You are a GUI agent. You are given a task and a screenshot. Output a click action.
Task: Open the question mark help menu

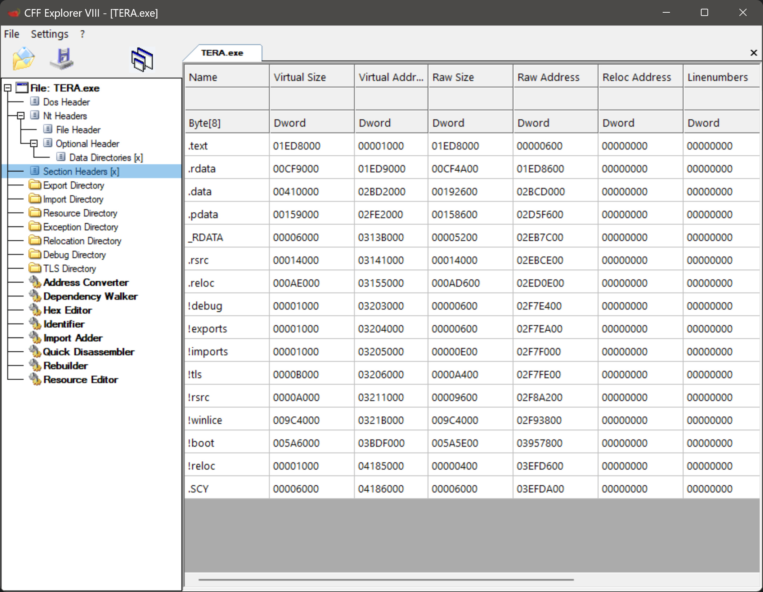pyautogui.click(x=83, y=34)
